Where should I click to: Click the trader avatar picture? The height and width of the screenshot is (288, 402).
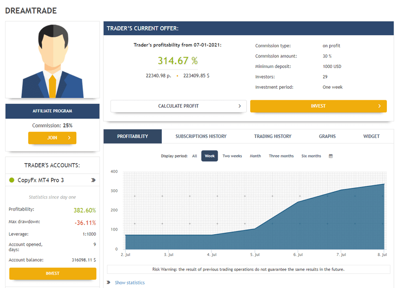pyautogui.click(x=53, y=61)
